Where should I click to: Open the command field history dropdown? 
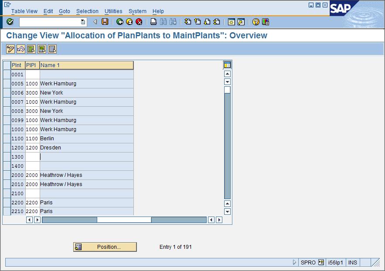83,22
